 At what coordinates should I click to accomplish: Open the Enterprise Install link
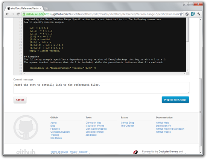94,132
